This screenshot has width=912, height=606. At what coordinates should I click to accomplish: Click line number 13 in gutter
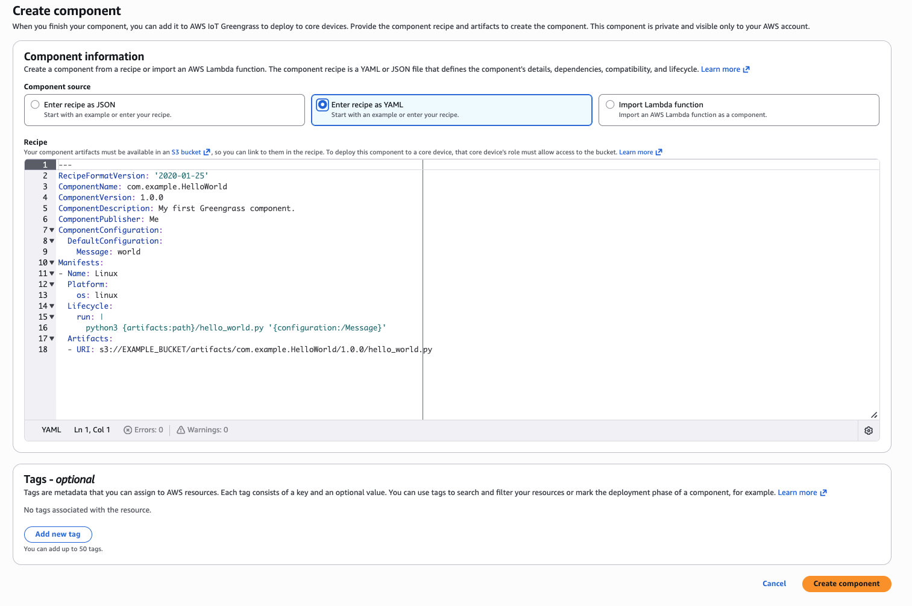pos(43,295)
